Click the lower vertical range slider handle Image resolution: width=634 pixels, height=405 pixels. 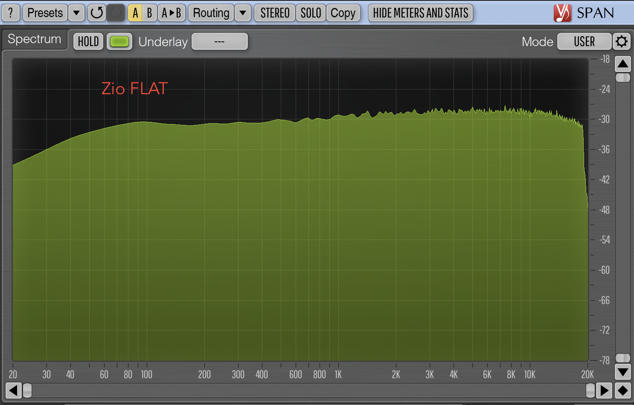point(623,358)
